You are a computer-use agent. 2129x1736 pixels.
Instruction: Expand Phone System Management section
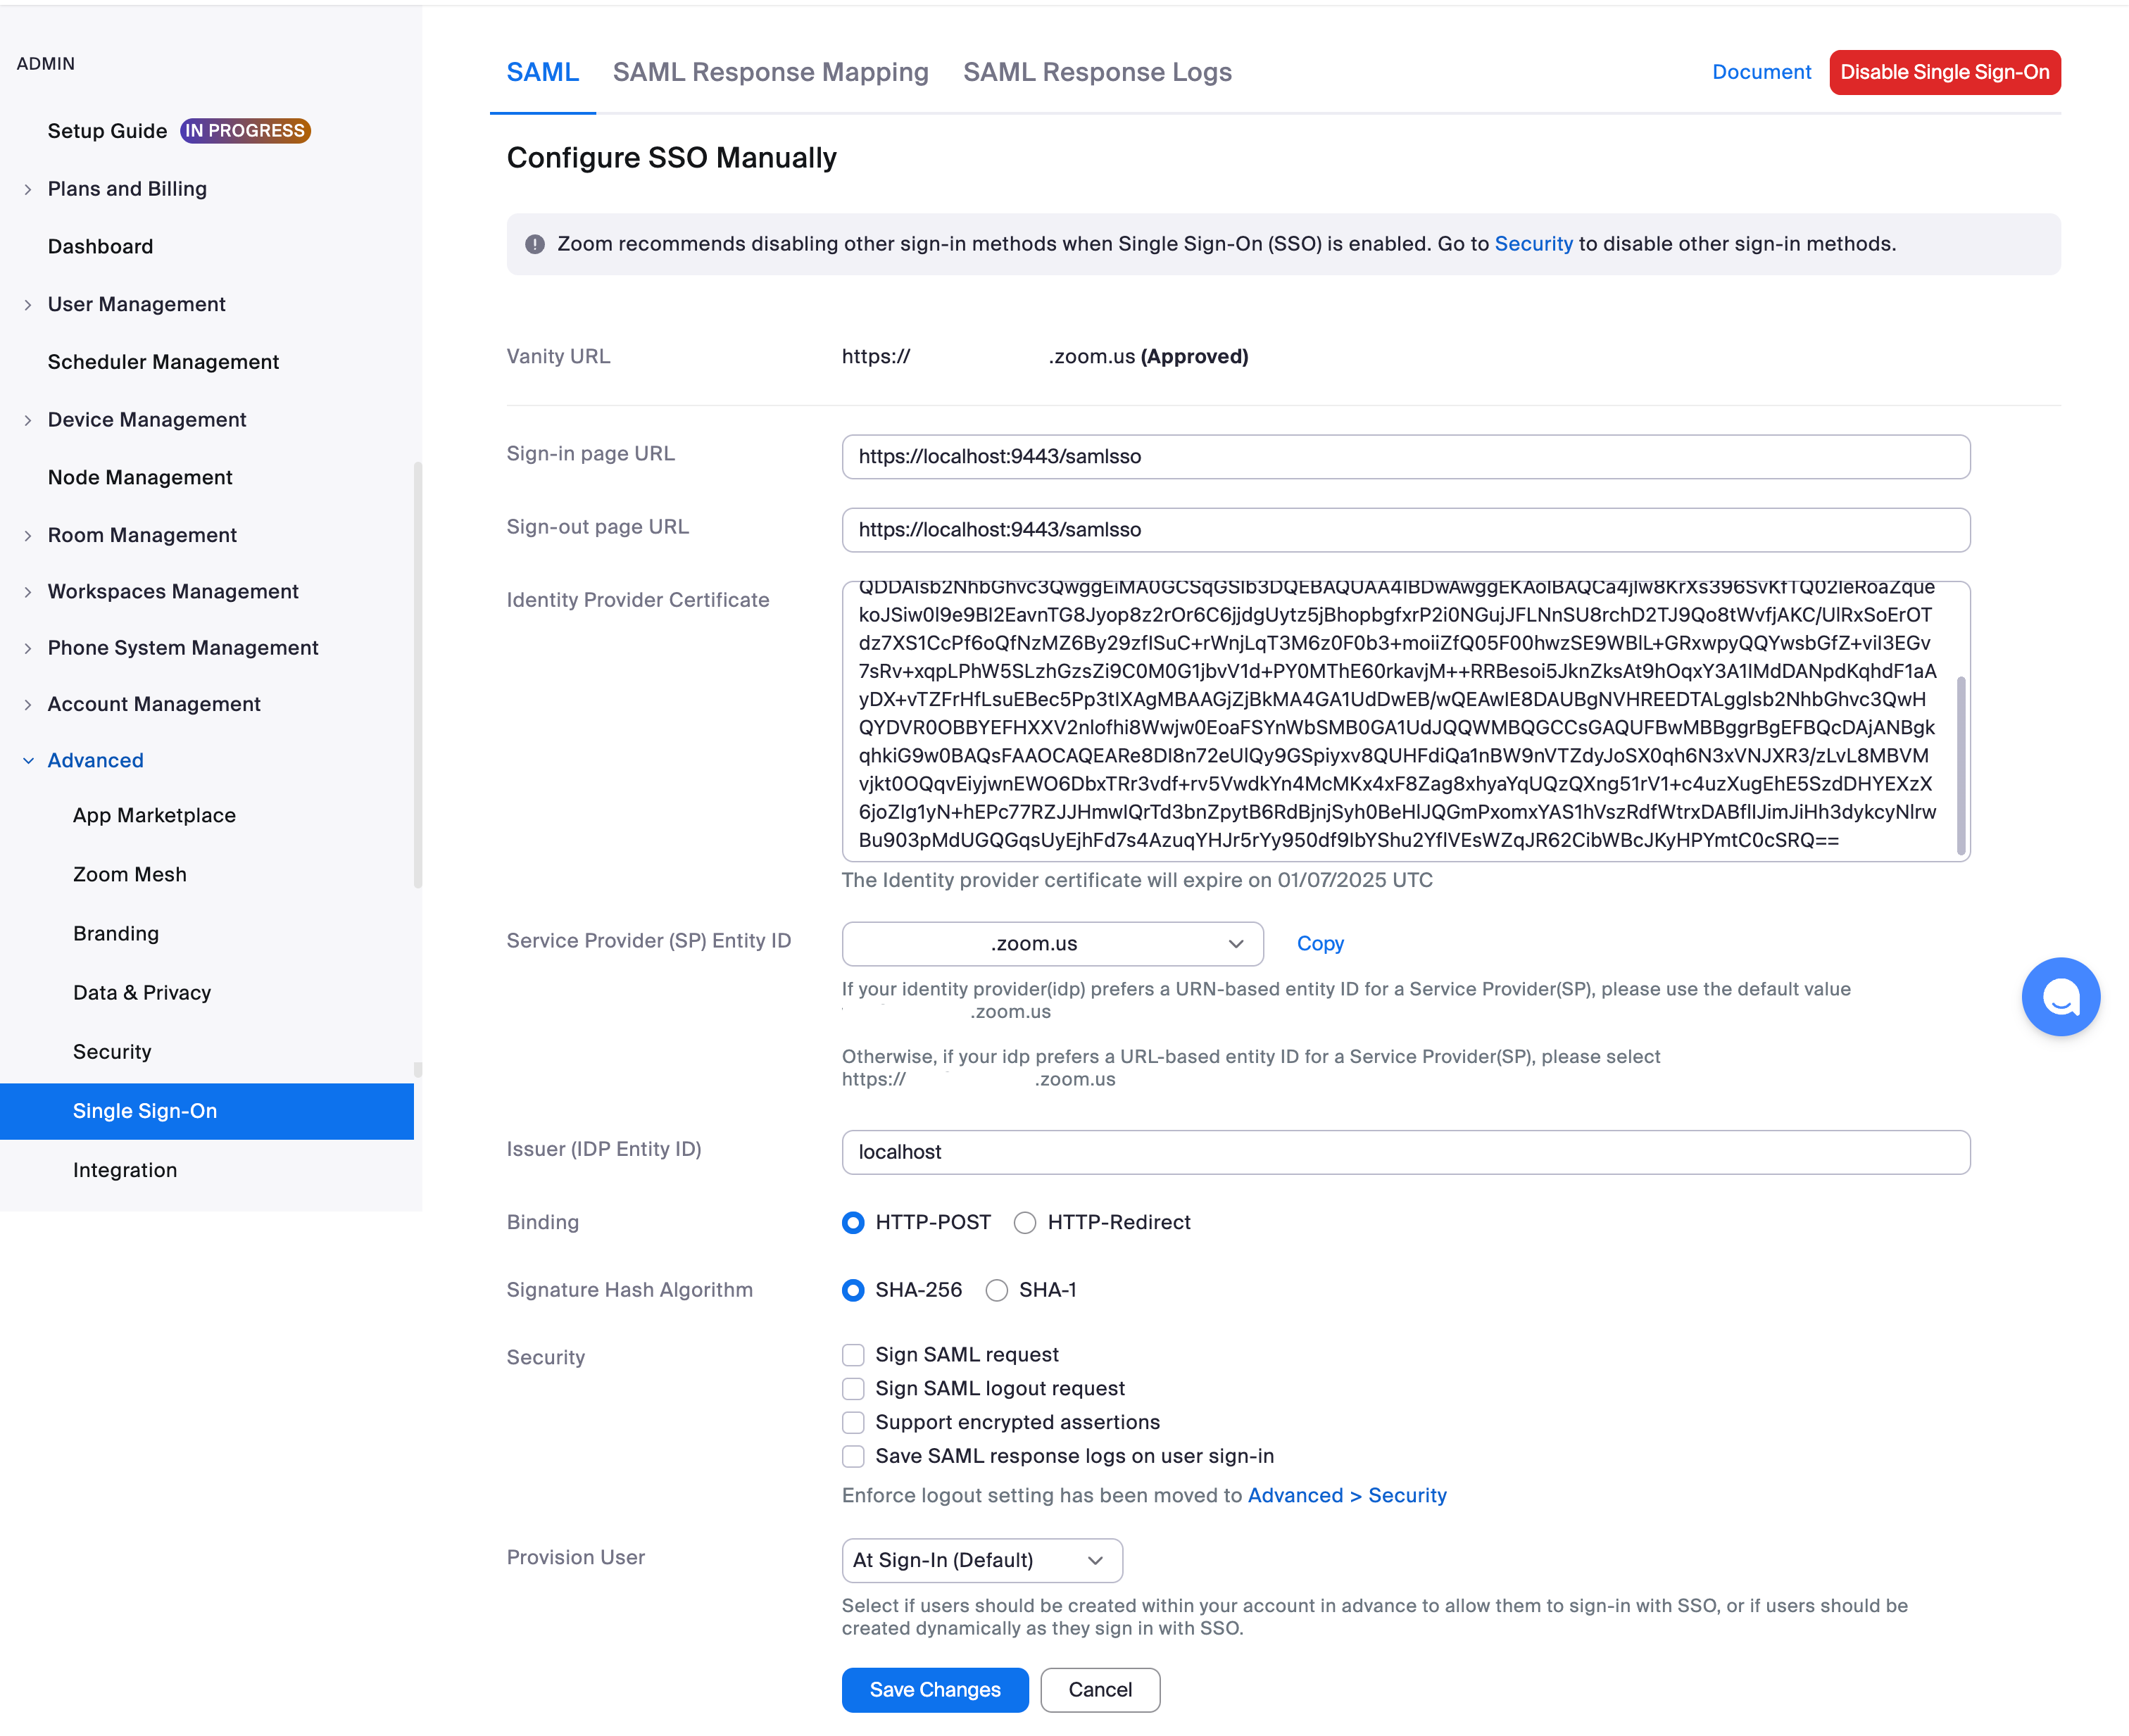coord(28,648)
